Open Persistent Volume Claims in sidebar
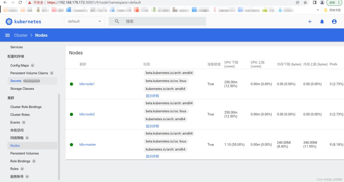This screenshot has width=344, height=182. coord(29,73)
